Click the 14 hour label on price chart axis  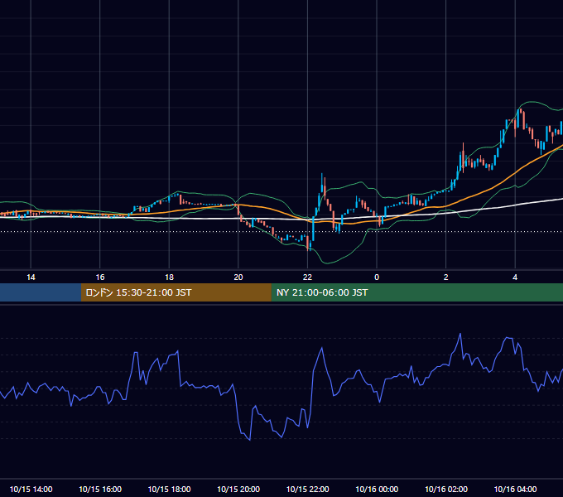(x=31, y=277)
